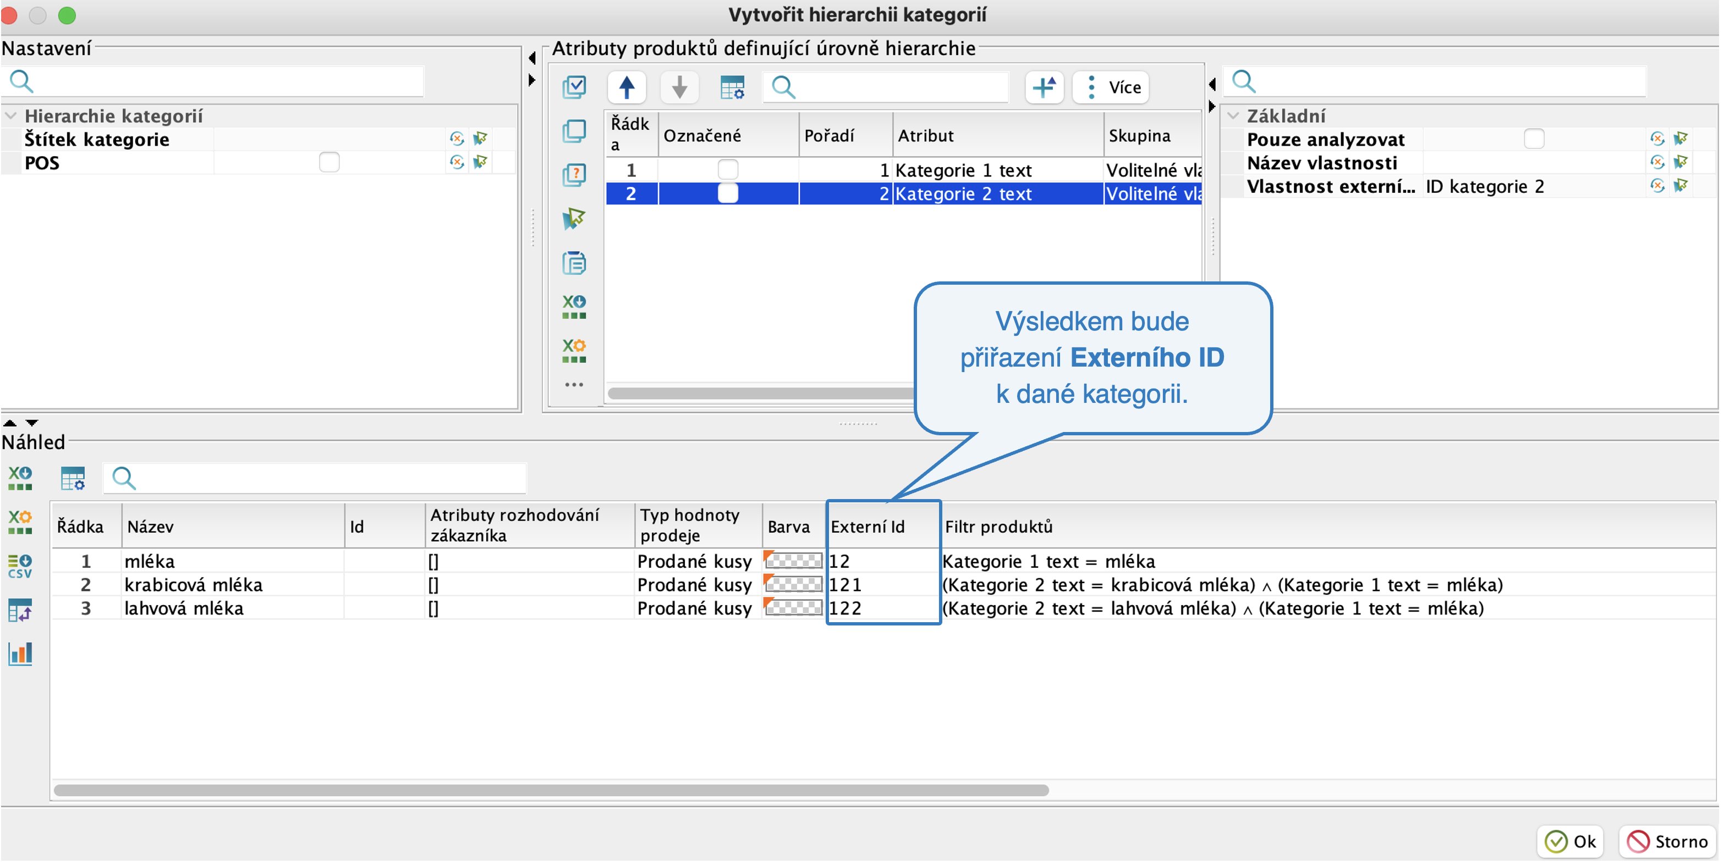
Task: Sort by Skupina column header
Action: point(1152,135)
